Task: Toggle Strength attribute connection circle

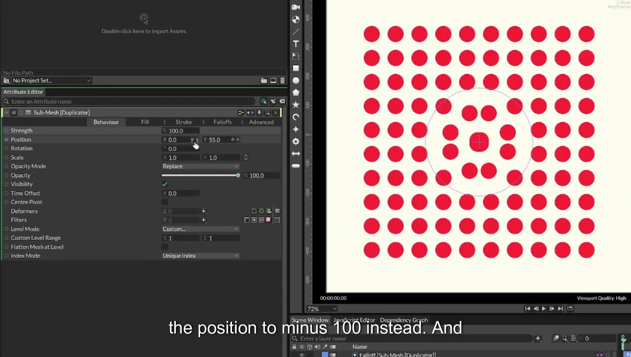Action: [6, 131]
